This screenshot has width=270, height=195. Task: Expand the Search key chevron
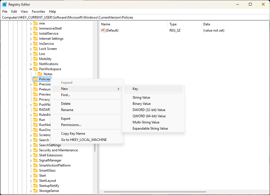point(31,140)
